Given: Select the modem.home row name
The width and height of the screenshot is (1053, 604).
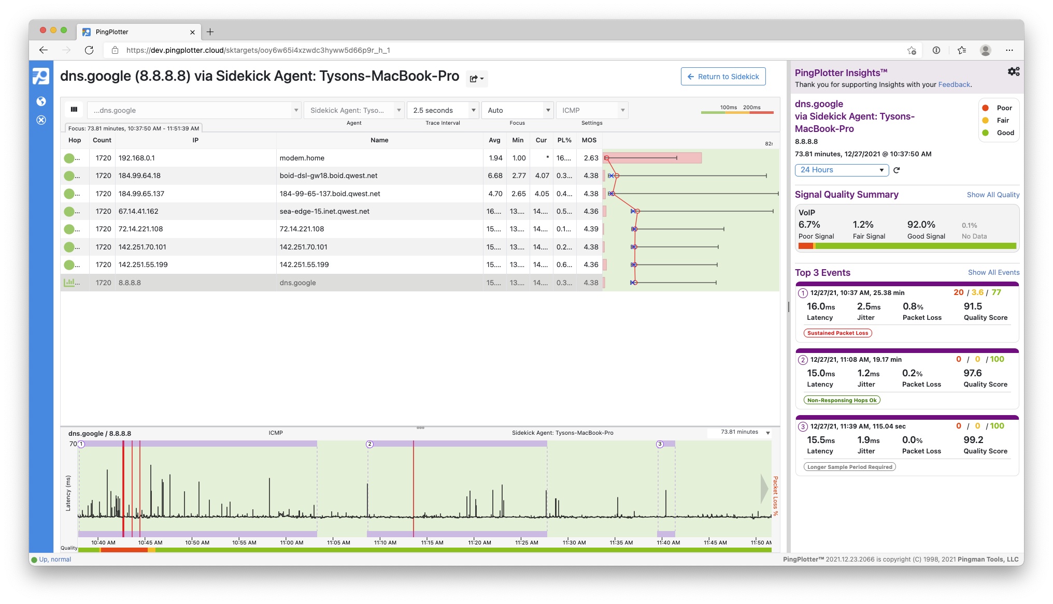Looking at the screenshot, I should click(302, 158).
